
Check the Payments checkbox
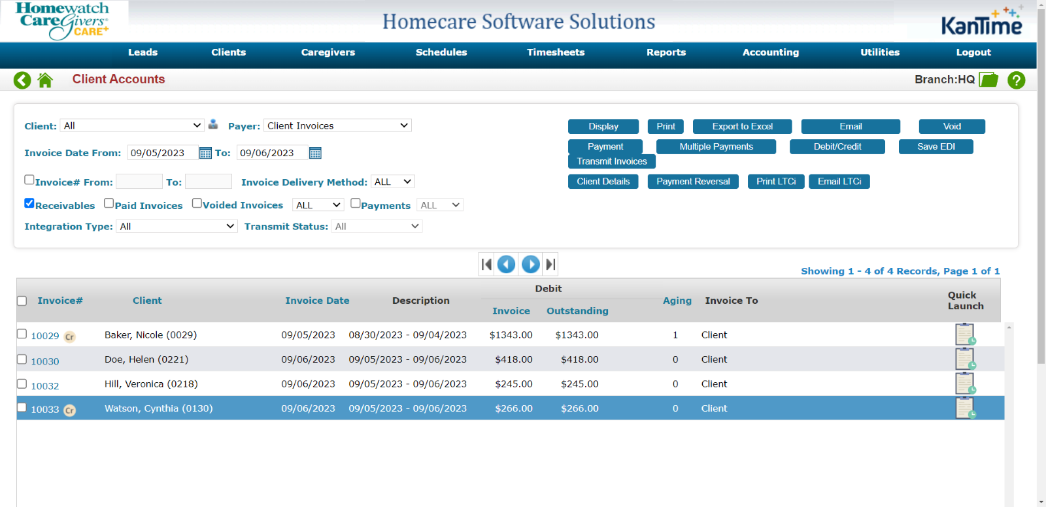pyautogui.click(x=356, y=203)
